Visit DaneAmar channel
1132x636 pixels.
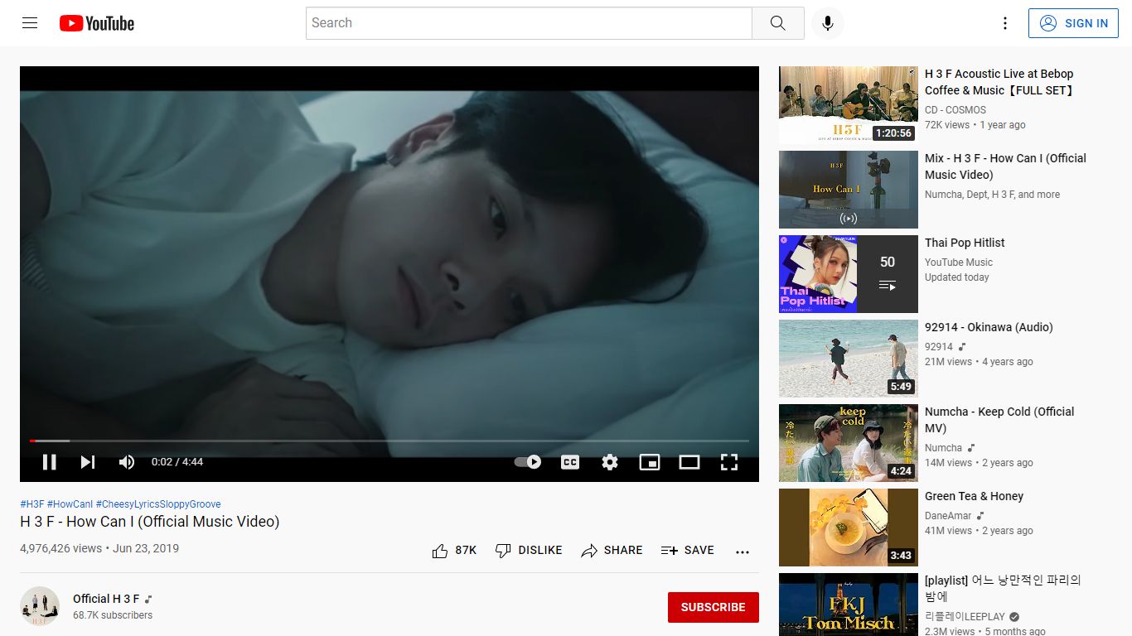pyautogui.click(x=948, y=516)
